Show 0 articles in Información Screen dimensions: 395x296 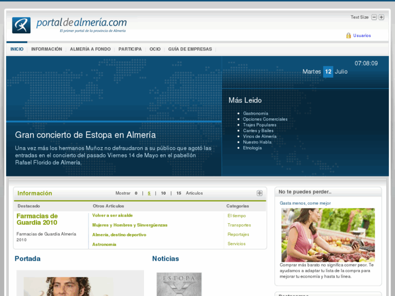(x=136, y=193)
